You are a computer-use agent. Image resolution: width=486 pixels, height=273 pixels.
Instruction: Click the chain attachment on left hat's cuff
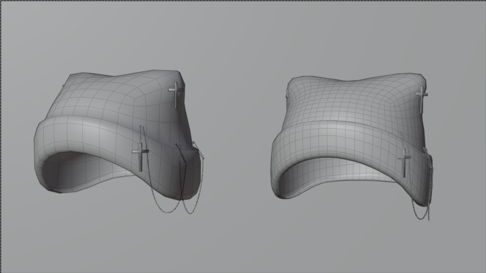(x=196, y=147)
